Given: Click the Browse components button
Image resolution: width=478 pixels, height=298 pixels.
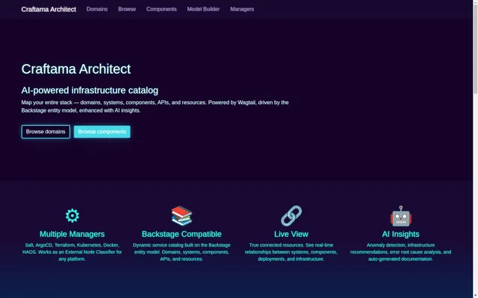Looking at the screenshot, I should (102, 132).
